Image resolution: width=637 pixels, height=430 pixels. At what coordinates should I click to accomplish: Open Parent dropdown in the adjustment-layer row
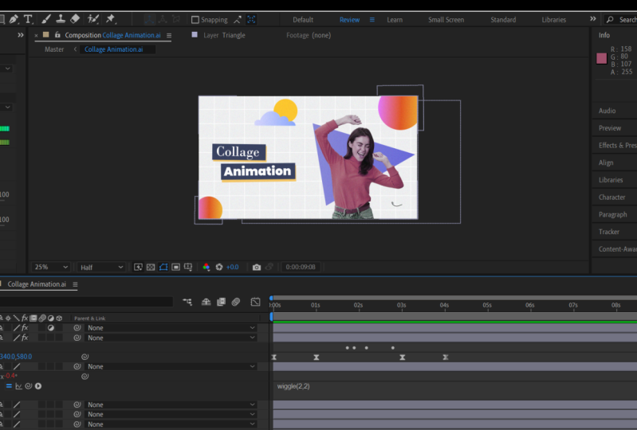[x=171, y=328]
